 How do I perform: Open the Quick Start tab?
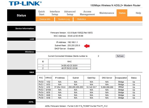[41, 13]
